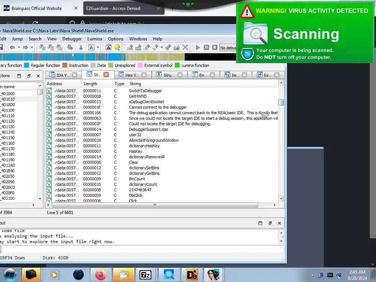
Task: Click the search next binoculars icon
Action: [x=70, y=47]
